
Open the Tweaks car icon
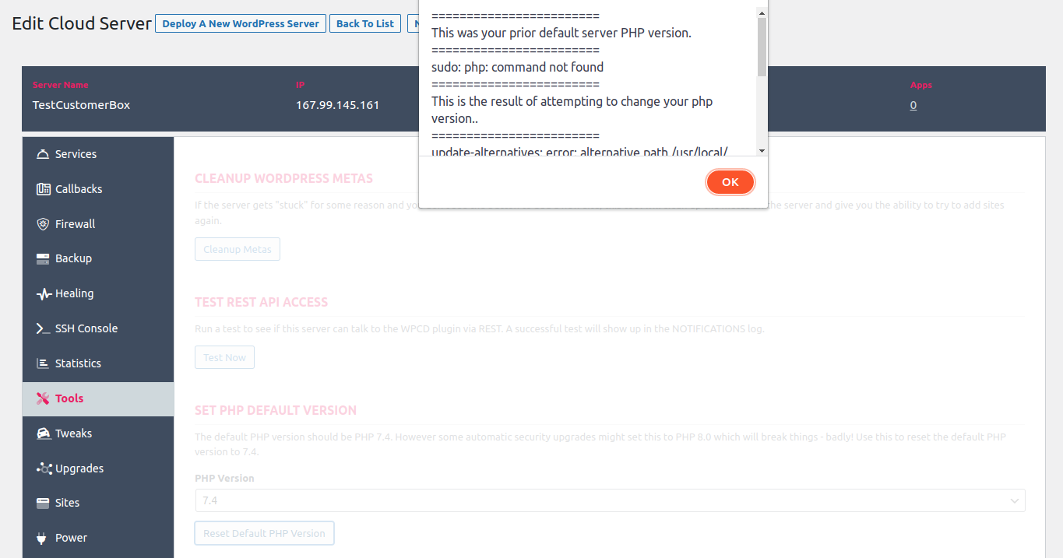(x=44, y=433)
